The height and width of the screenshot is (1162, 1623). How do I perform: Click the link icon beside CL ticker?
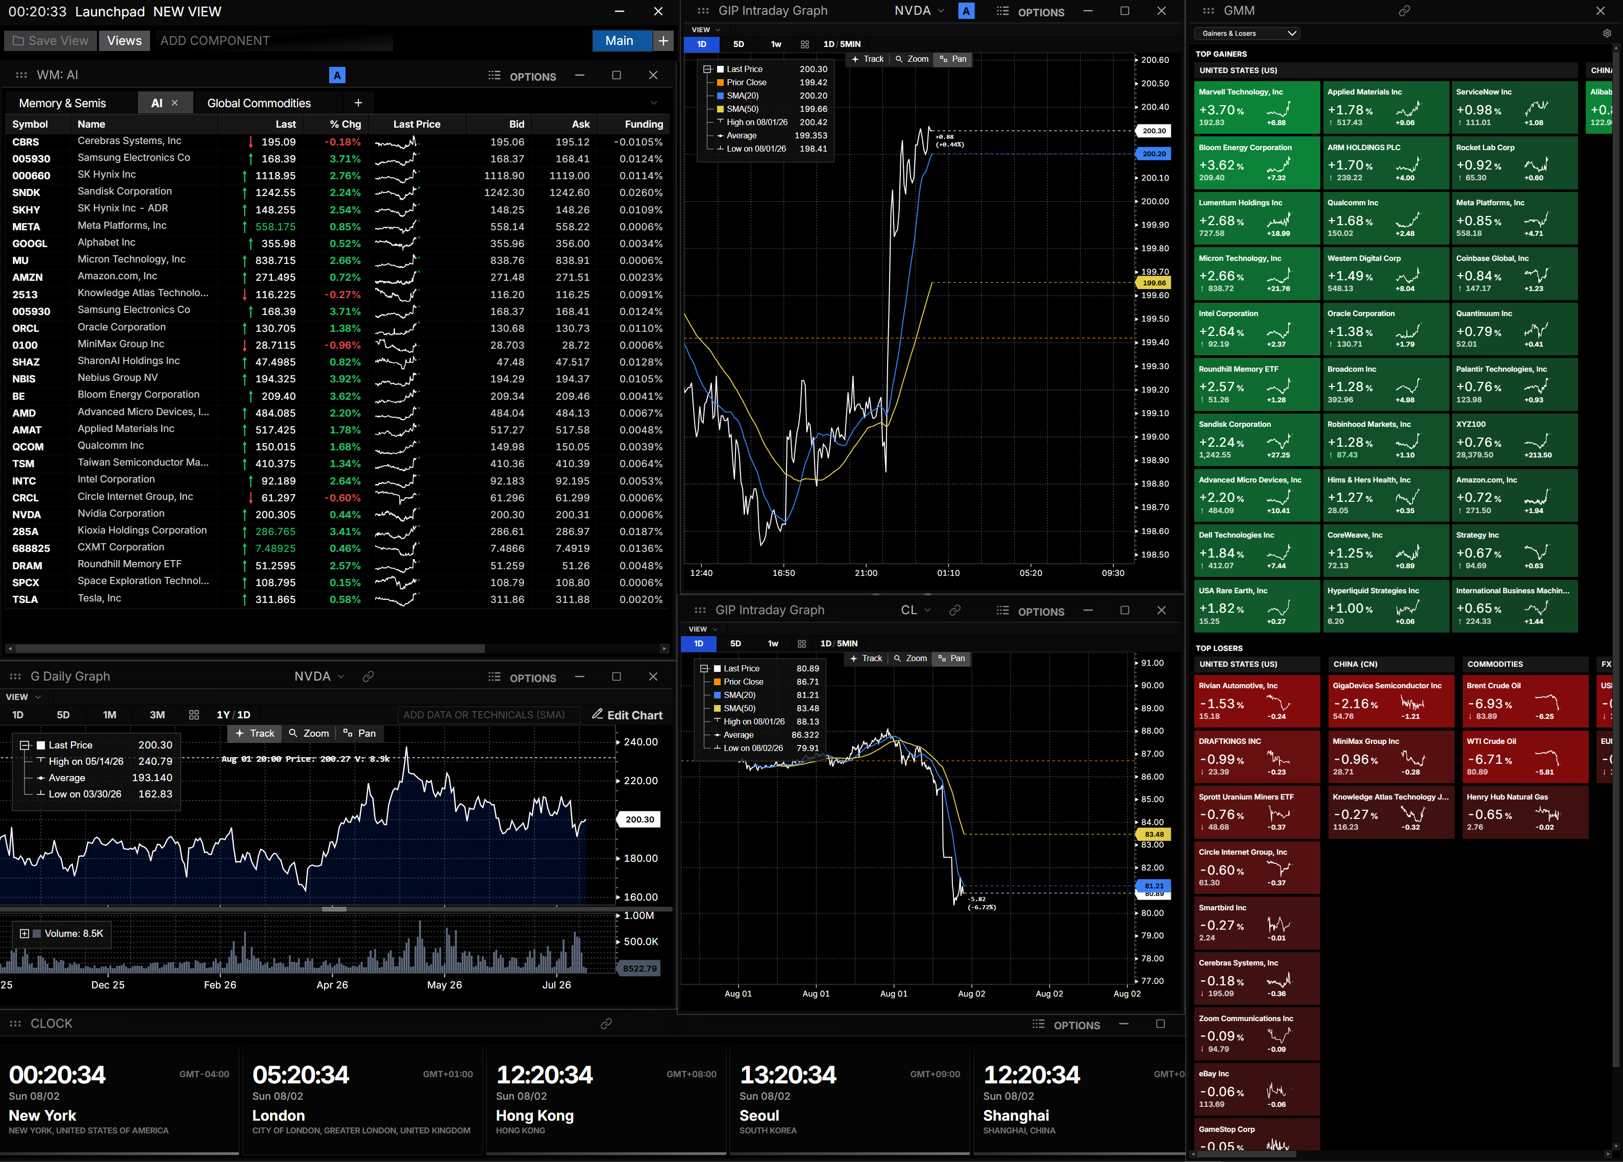[x=954, y=610]
